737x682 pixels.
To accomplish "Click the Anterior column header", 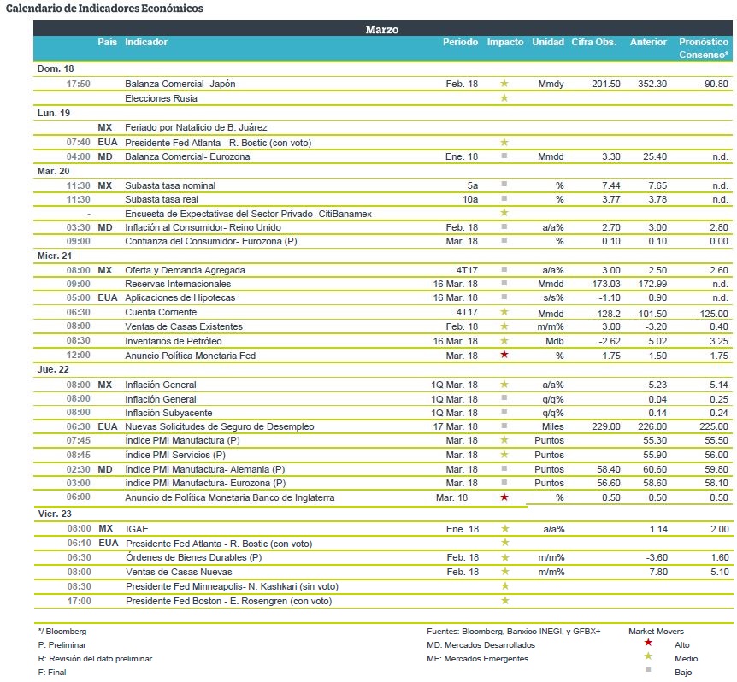I will tap(648, 42).
